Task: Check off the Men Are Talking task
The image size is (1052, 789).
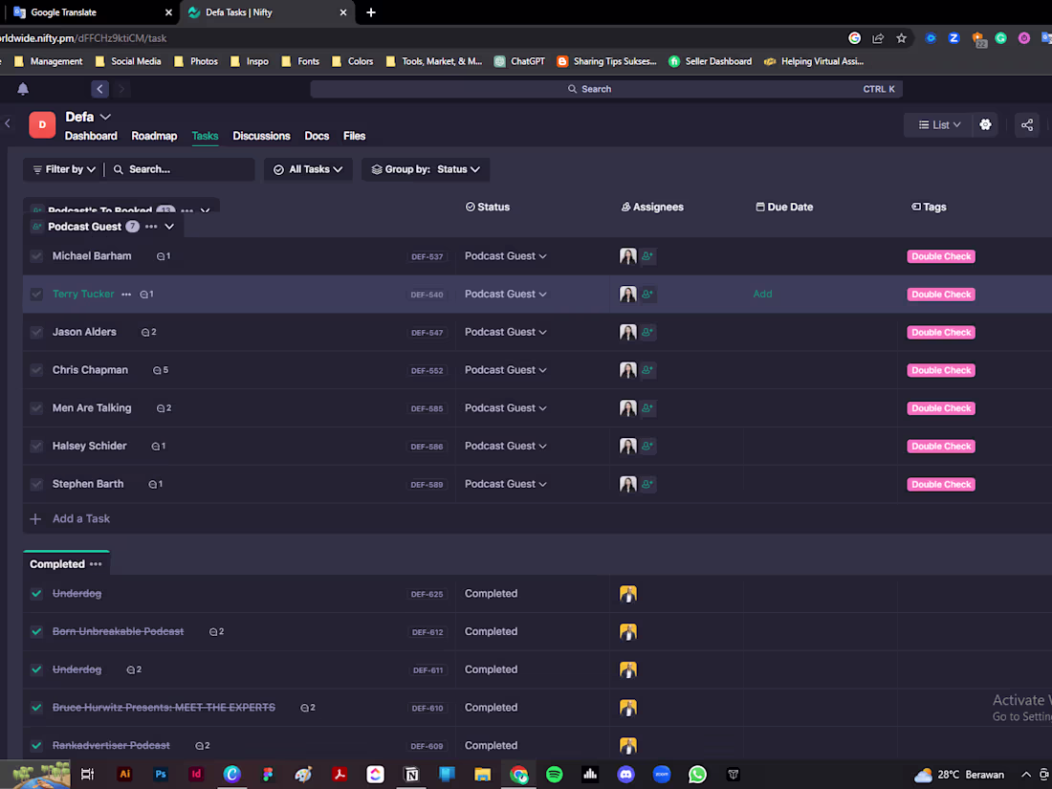Action: [x=37, y=408]
